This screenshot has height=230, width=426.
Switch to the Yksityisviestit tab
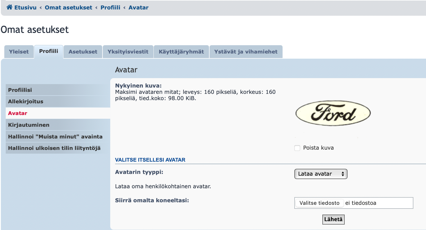pos(128,52)
